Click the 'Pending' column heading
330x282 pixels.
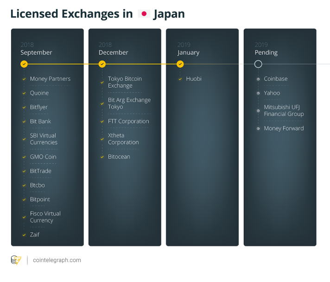pyautogui.click(x=266, y=53)
